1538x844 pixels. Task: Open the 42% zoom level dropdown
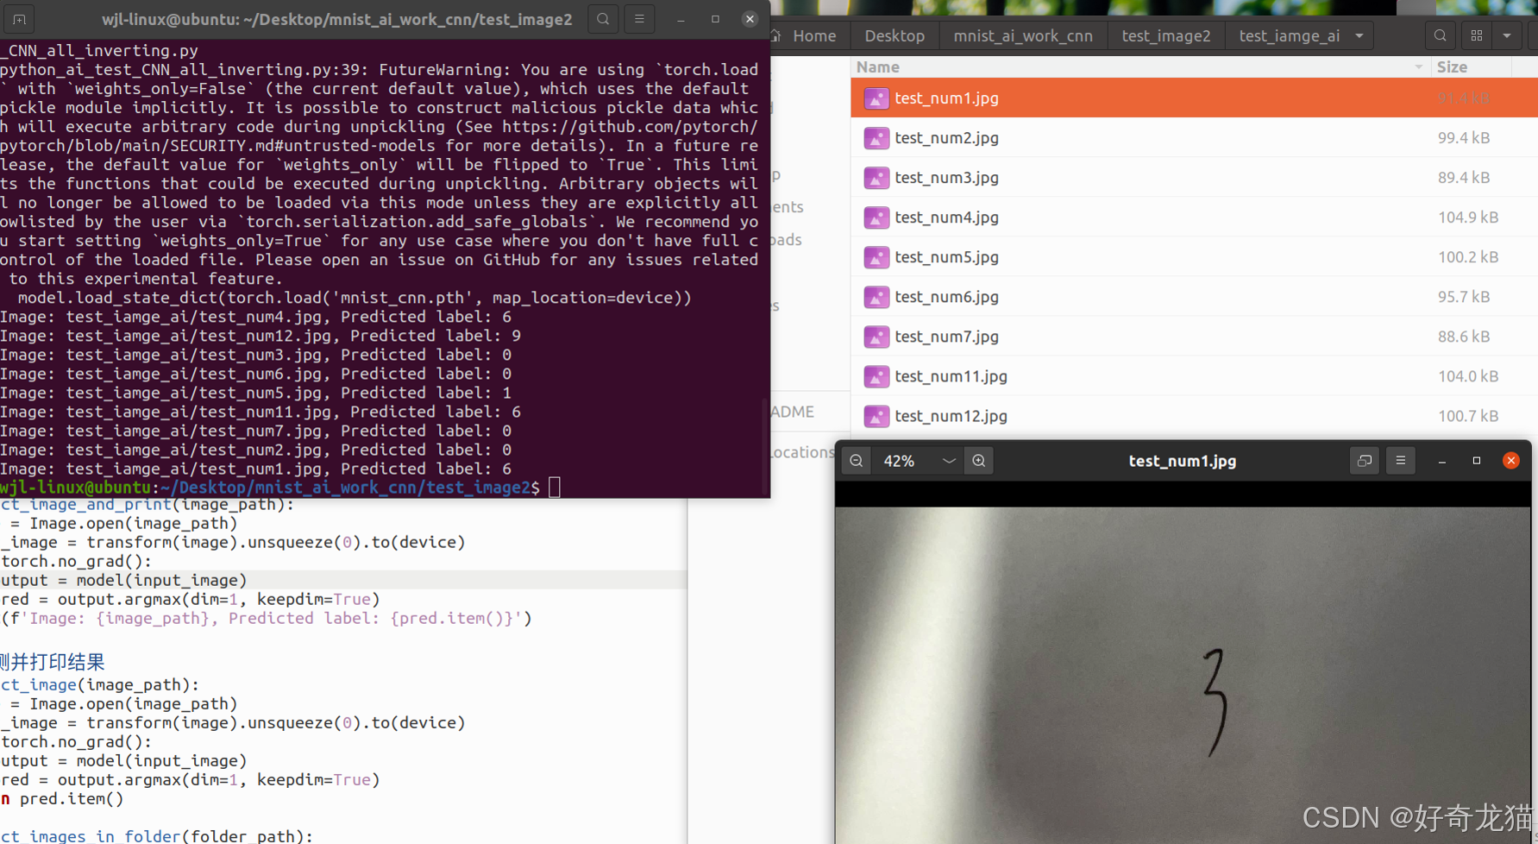click(x=949, y=461)
